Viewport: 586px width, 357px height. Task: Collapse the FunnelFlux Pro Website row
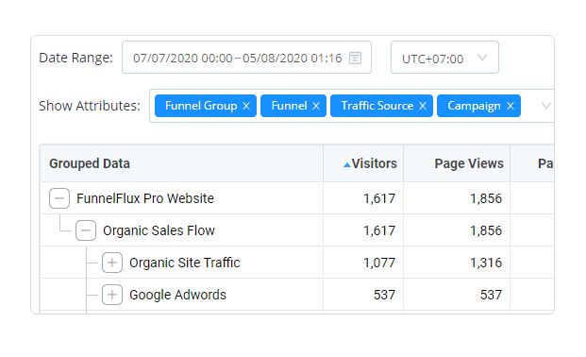coord(59,198)
